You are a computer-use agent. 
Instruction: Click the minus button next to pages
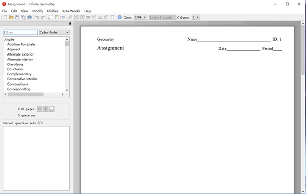tap(39, 109)
